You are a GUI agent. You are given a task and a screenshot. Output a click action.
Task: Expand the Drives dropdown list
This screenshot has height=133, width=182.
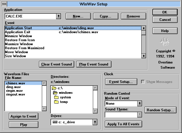point(95,122)
